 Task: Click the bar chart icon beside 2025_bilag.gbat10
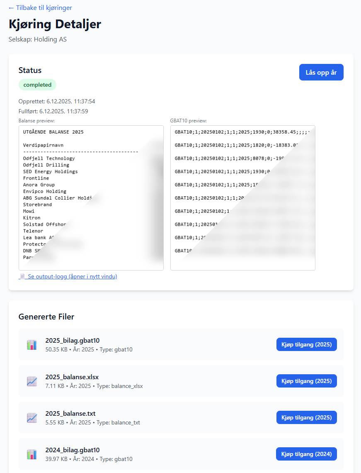(32, 344)
